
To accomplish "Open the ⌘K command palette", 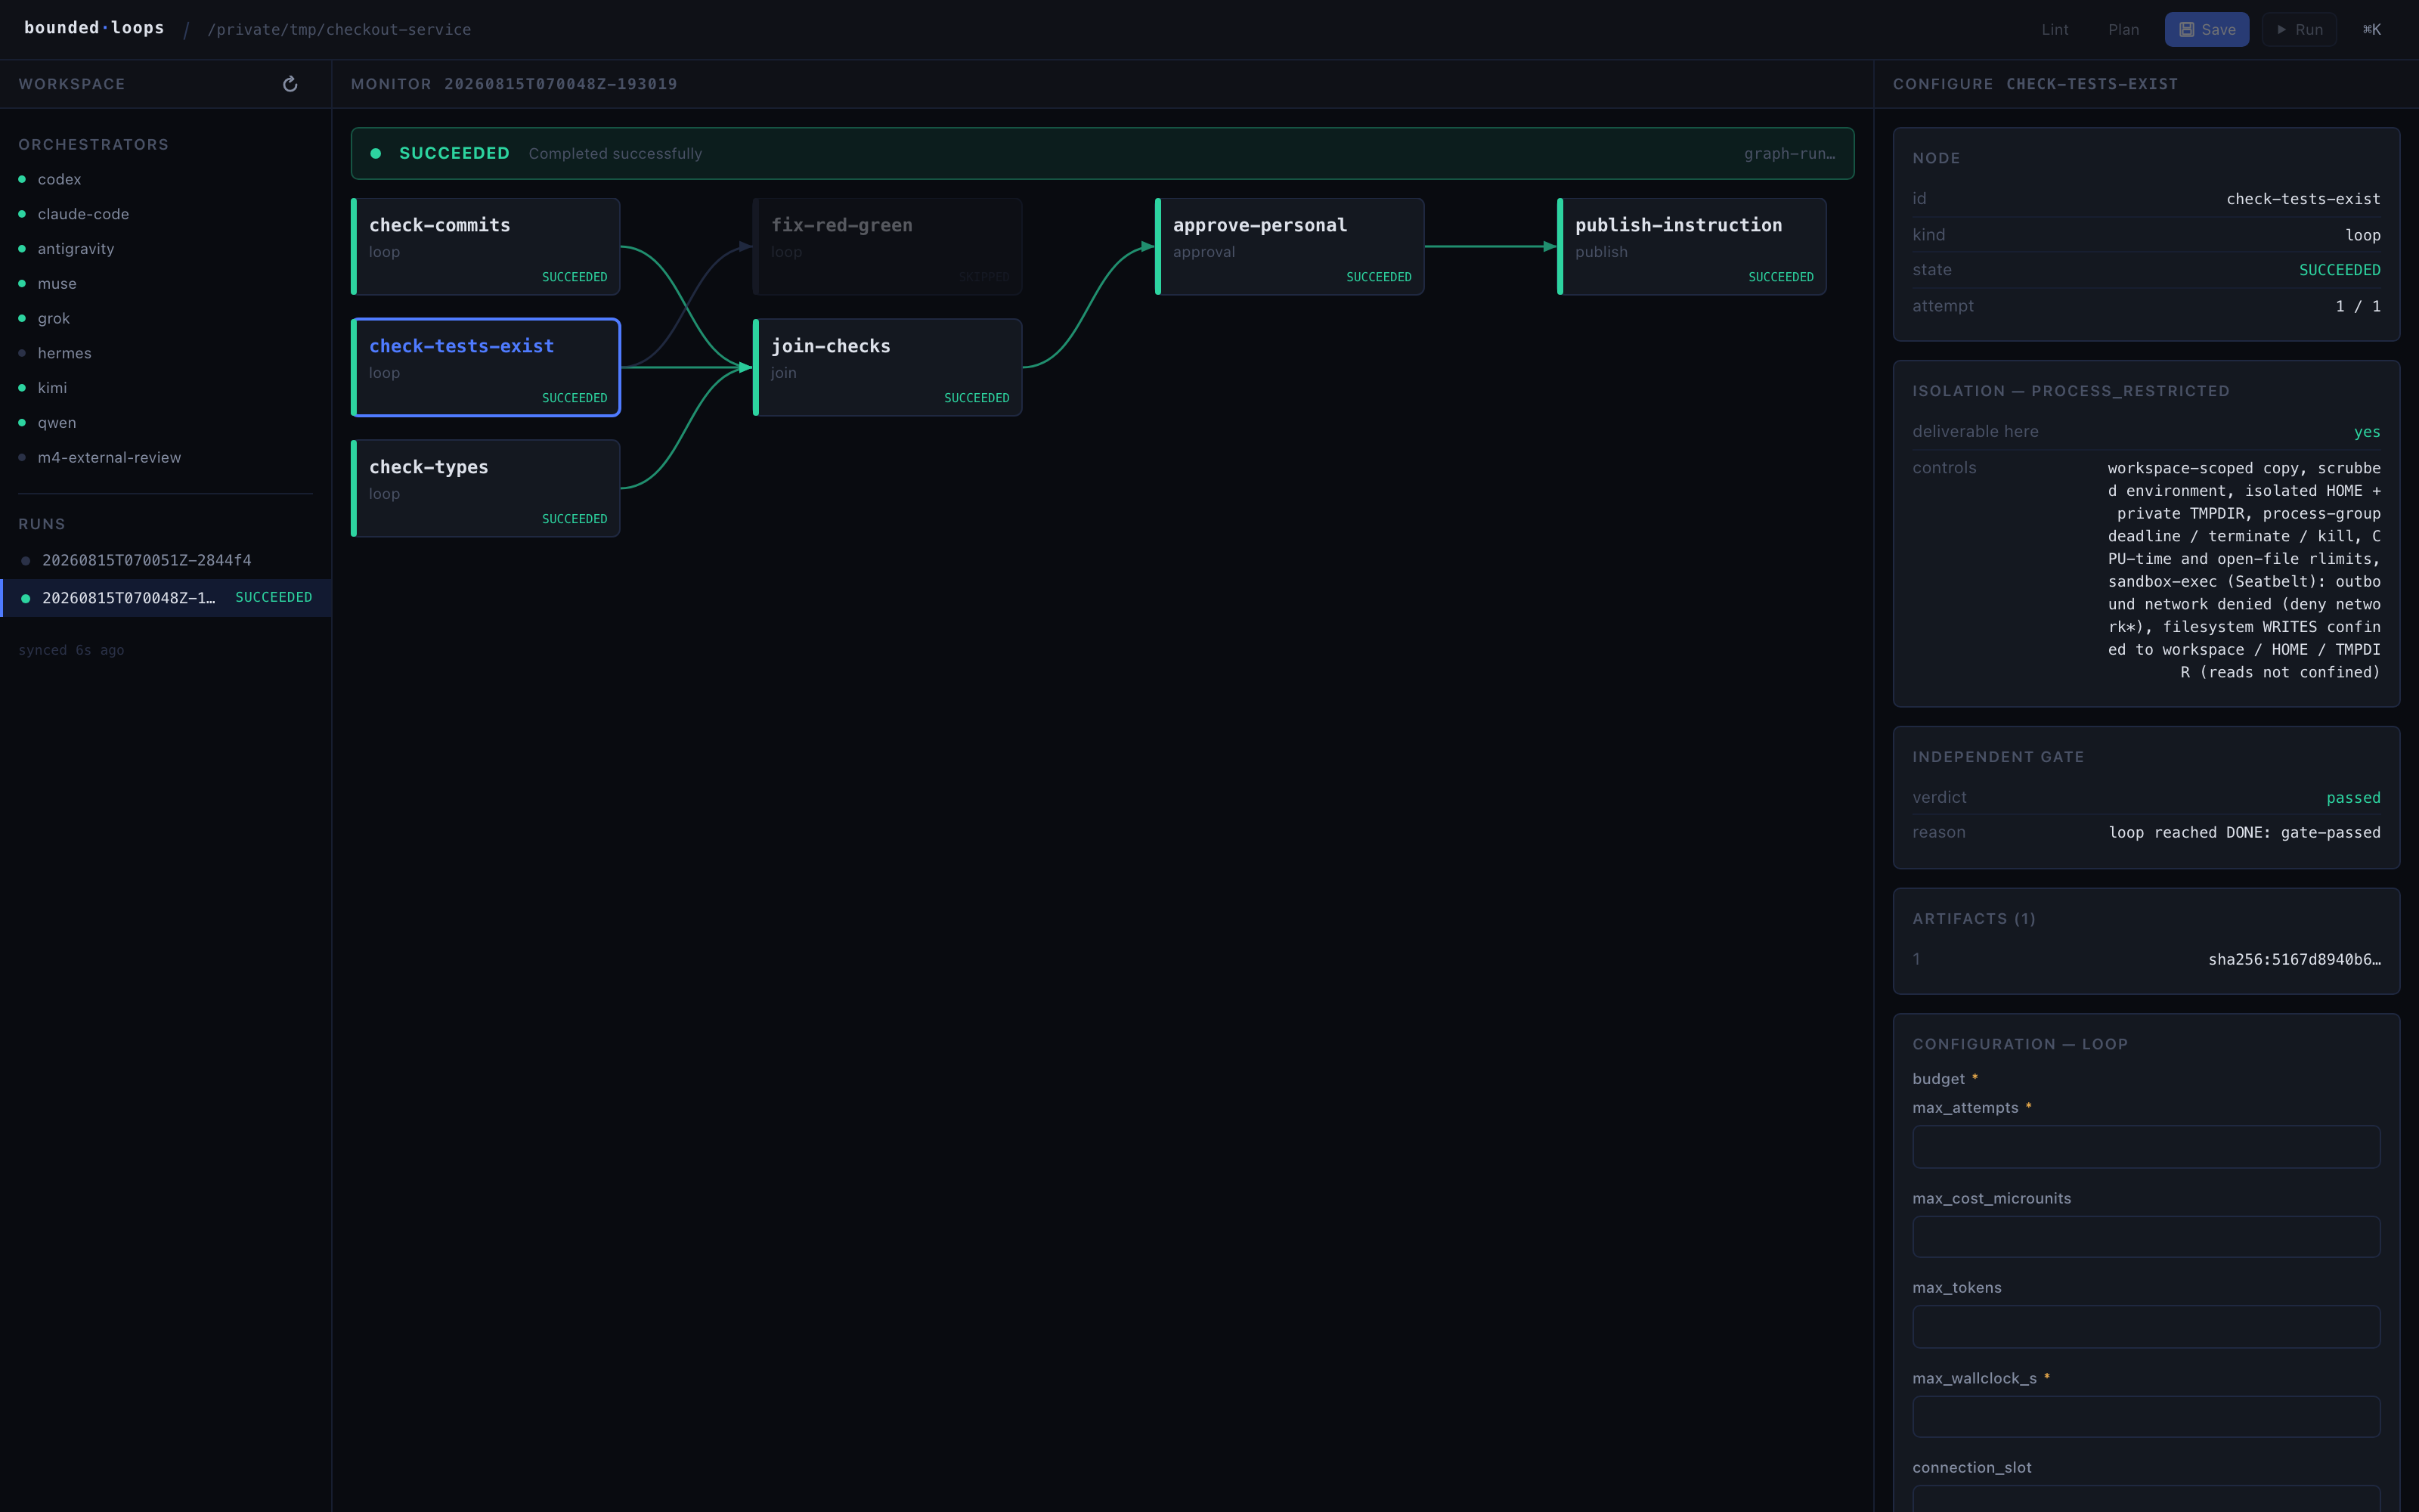I will tap(2371, 30).
